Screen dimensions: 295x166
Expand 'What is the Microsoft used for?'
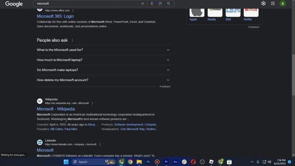[x=103, y=50]
